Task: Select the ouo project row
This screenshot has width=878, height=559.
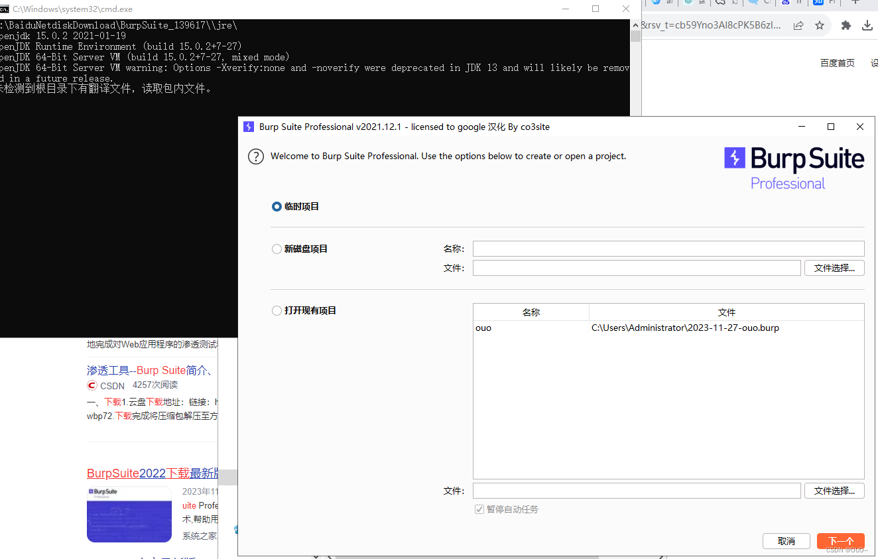Action: [668, 328]
